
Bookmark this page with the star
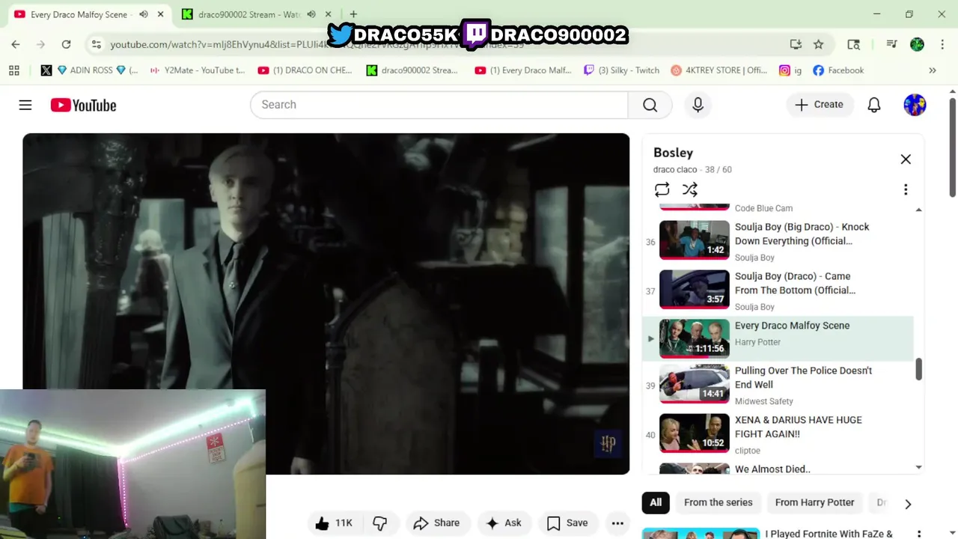(x=819, y=44)
